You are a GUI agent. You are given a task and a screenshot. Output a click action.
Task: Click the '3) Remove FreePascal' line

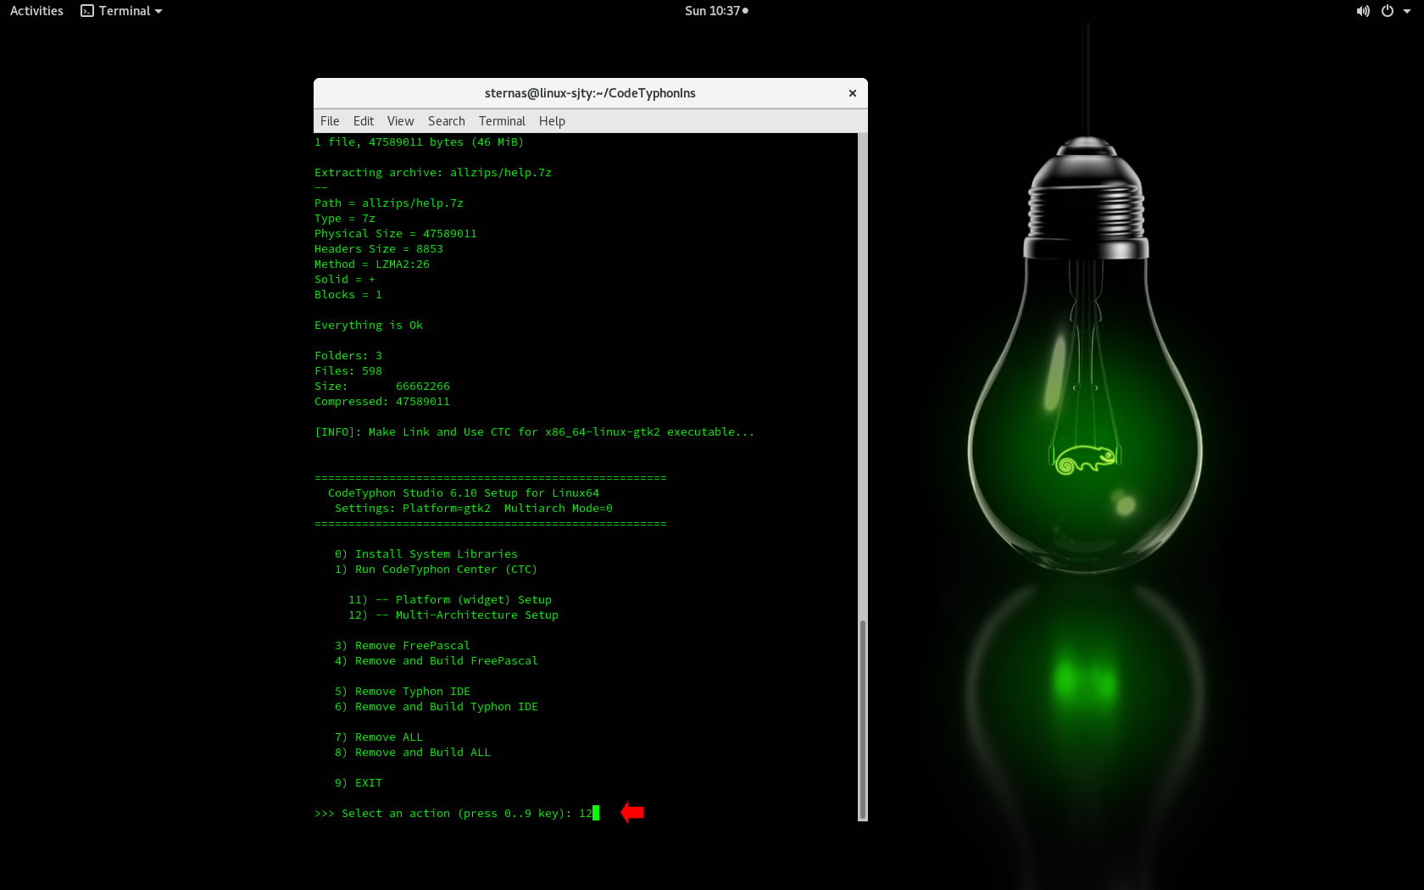tap(403, 646)
